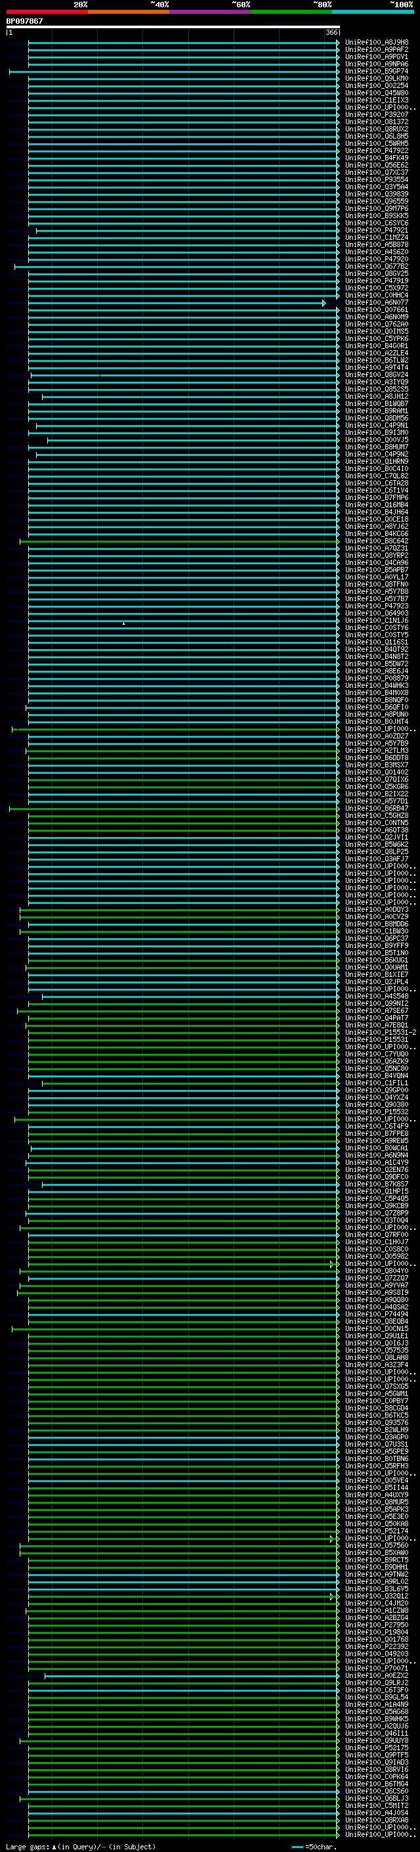Click the alignment bar for UniRef100_Q677B2

[x=177, y=266]
